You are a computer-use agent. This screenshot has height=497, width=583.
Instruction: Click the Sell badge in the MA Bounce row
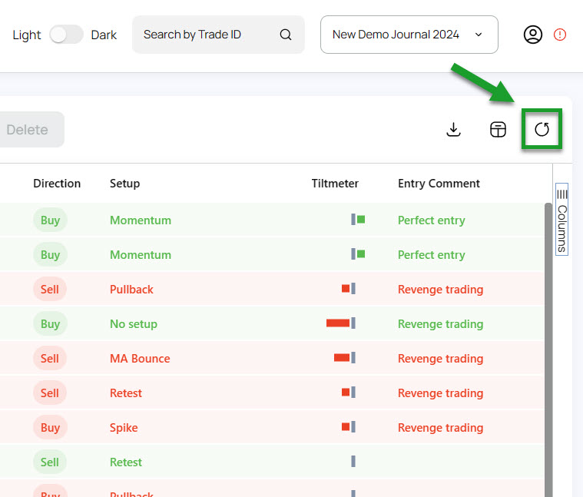tap(50, 358)
